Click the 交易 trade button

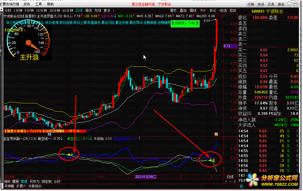coord(271,4)
